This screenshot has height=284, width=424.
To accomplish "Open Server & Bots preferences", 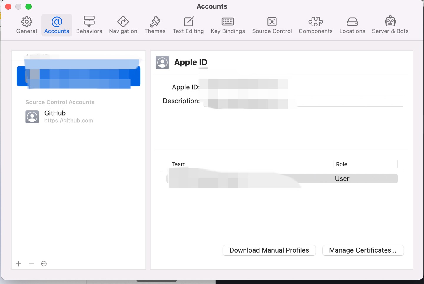I will (x=390, y=25).
